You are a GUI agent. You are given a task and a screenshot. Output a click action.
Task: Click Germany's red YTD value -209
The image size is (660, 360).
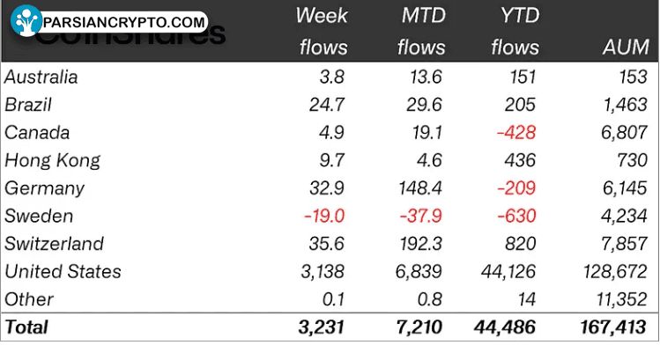click(x=516, y=188)
